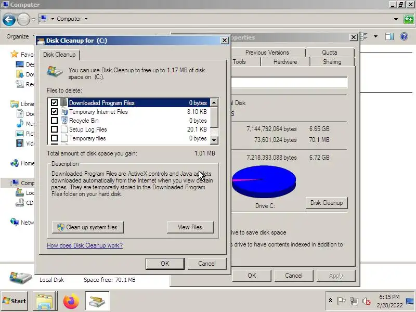The width and height of the screenshot is (416, 312).
Task: Select the Disk Cleanup tab
Action: tap(59, 55)
